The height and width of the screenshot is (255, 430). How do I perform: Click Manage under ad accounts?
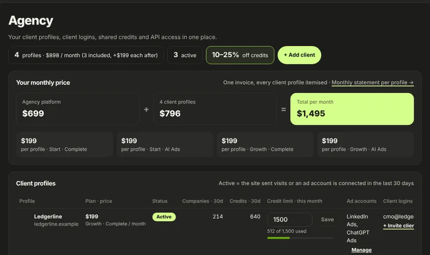(x=361, y=250)
